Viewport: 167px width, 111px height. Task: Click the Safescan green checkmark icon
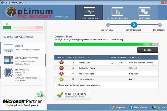60,95
